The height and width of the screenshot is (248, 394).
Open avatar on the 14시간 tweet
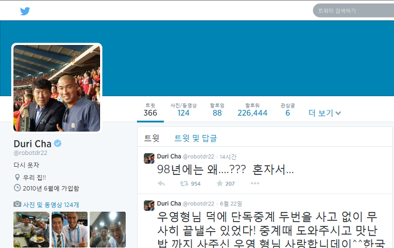coord(149,158)
